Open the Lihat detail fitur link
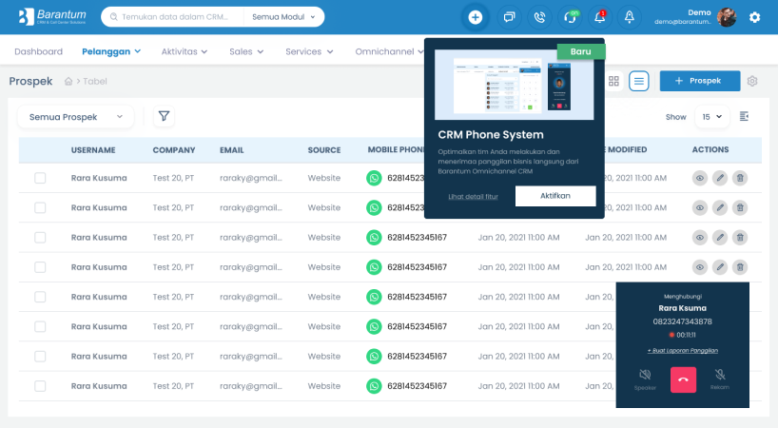The image size is (778, 428). point(473,196)
